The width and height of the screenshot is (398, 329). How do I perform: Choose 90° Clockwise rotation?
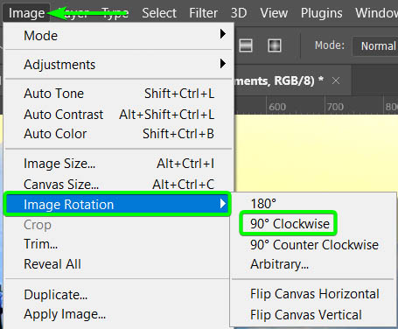[290, 224]
